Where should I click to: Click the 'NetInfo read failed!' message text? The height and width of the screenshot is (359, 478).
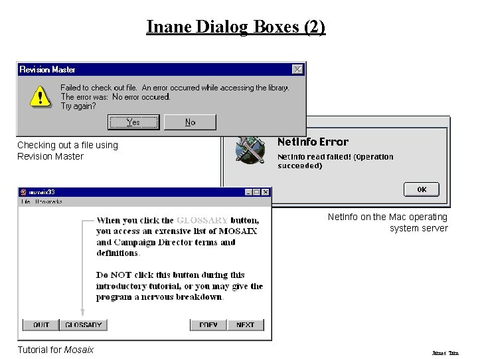click(x=335, y=161)
